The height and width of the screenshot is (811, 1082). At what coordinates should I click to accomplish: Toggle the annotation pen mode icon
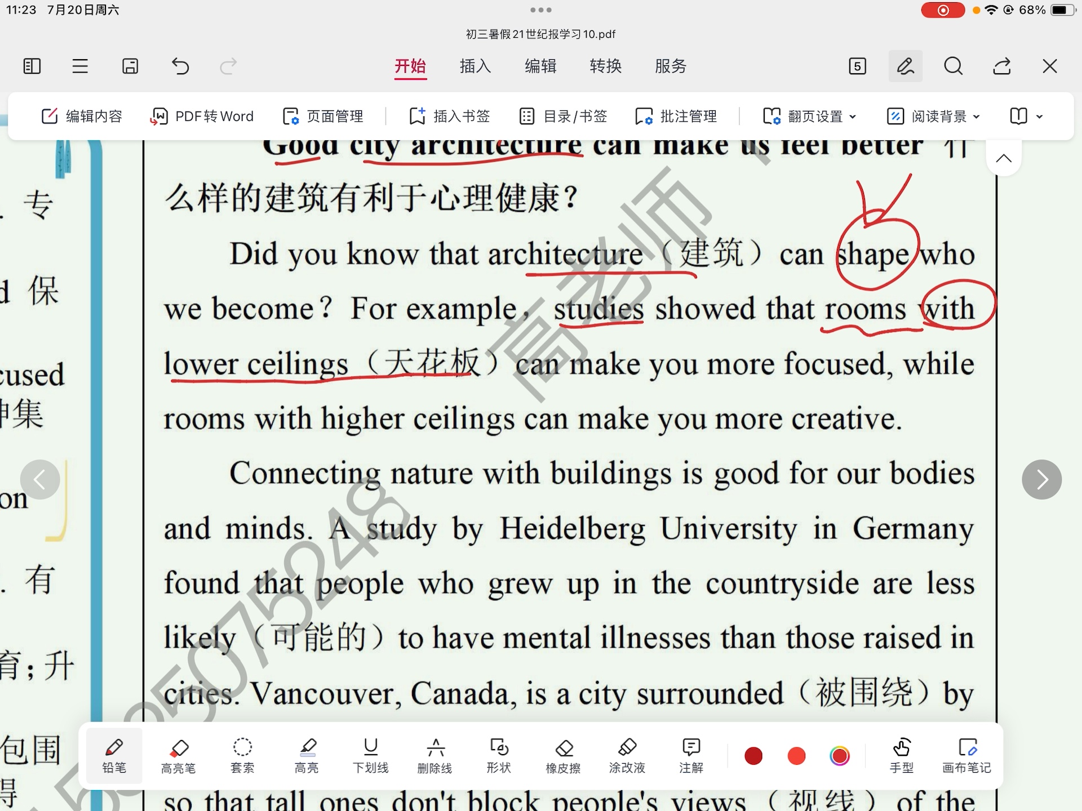point(906,66)
